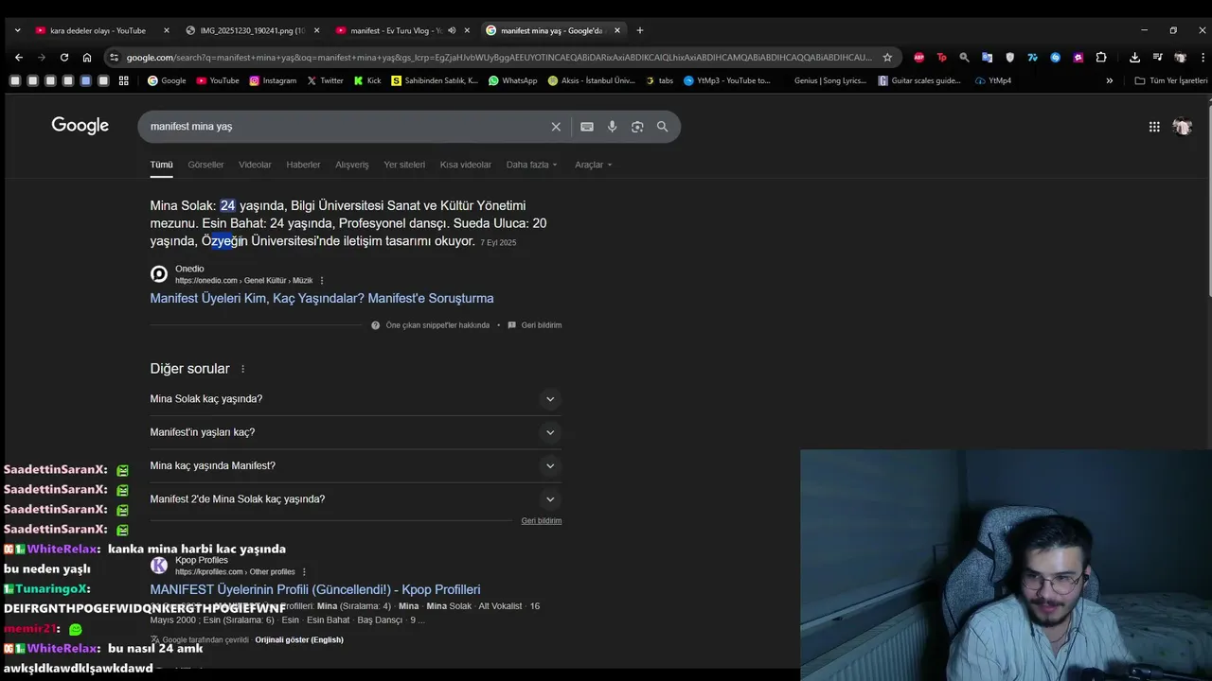The height and width of the screenshot is (681, 1212).
Task: Open the apps grid bookmark shortcut
Action: point(123,80)
